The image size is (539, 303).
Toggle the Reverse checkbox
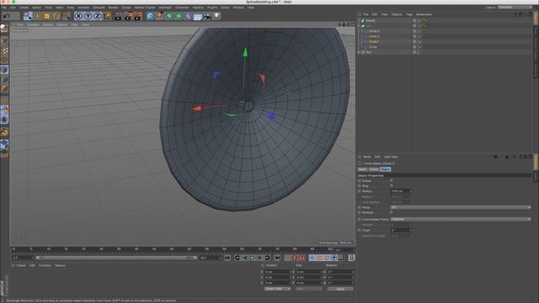(x=392, y=213)
